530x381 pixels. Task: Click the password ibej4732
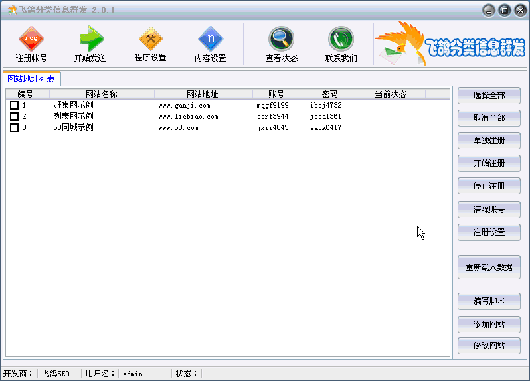(x=326, y=106)
